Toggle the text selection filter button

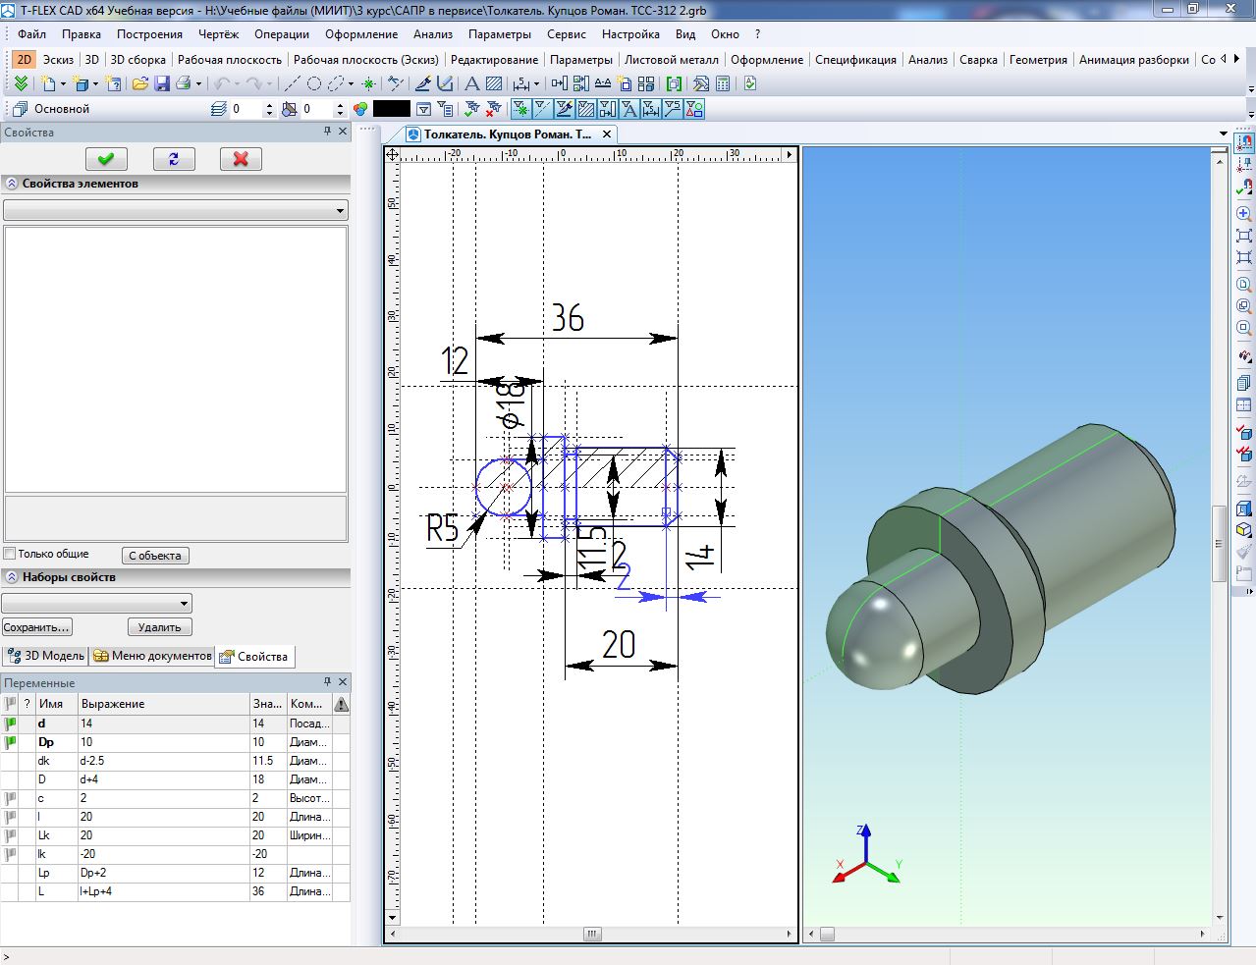pyautogui.click(x=629, y=109)
